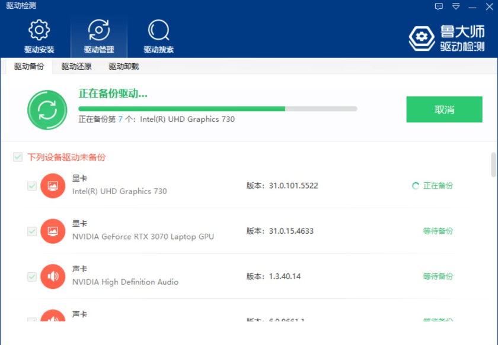Click the 鲁大师 hexagon logo
Image resolution: width=498 pixels, height=345 pixels.
point(422,38)
